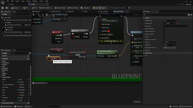Add new item in My Blueprint
The image size is (193, 108).
click(4, 53)
